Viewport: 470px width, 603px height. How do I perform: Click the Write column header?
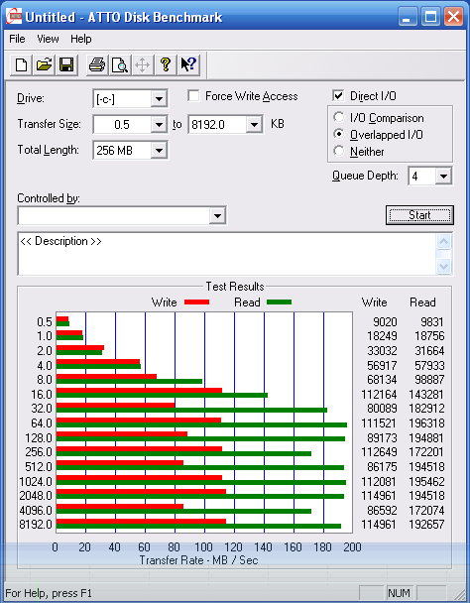pos(374,302)
